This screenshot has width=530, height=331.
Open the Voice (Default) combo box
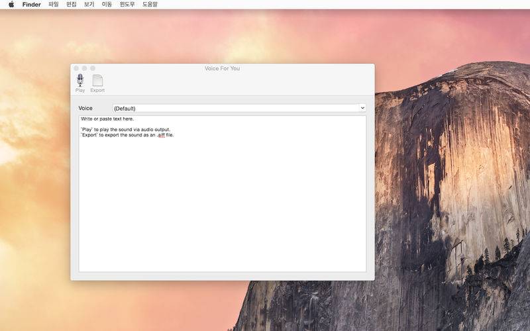239,108
